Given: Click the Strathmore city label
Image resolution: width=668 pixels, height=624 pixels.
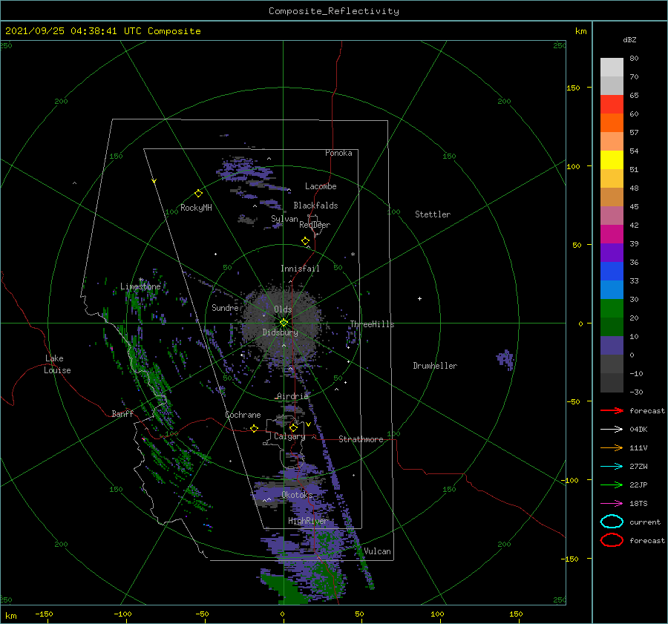Looking at the screenshot, I should (361, 439).
